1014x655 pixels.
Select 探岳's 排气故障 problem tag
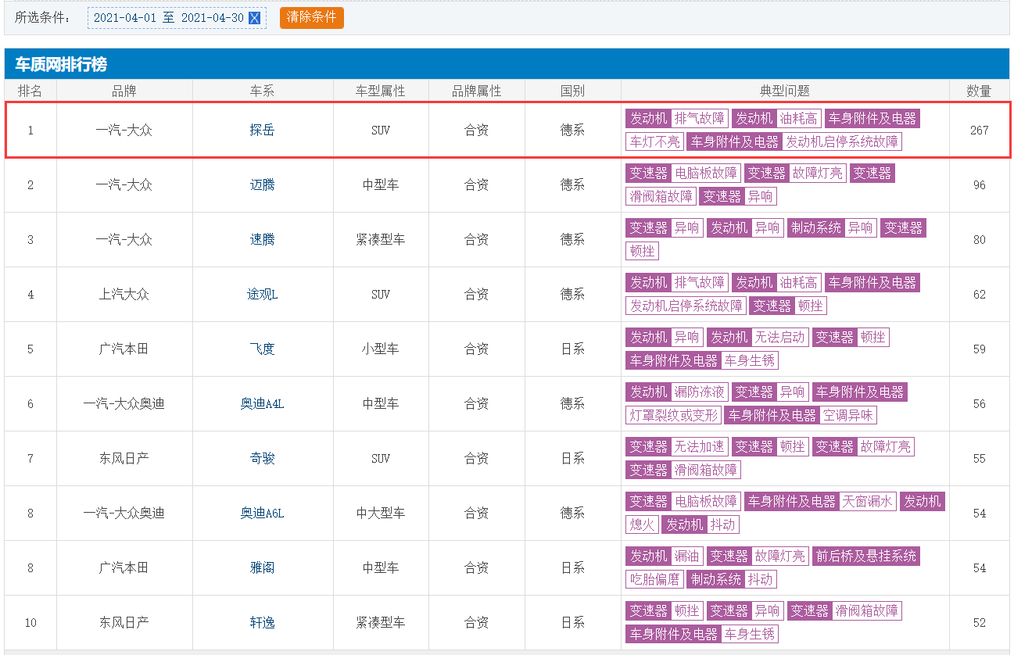pyautogui.click(x=700, y=118)
